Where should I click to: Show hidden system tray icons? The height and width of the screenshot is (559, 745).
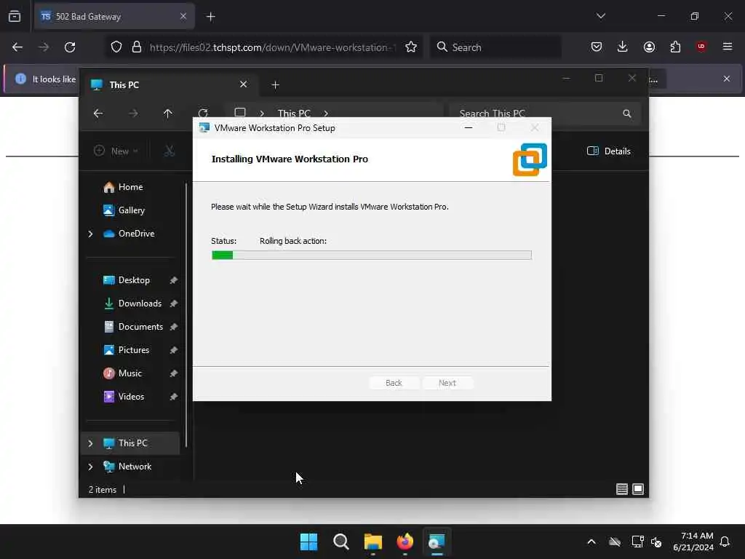point(591,542)
